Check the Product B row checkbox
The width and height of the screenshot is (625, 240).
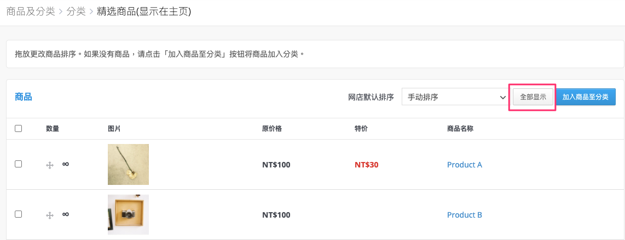pyautogui.click(x=19, y=214)
